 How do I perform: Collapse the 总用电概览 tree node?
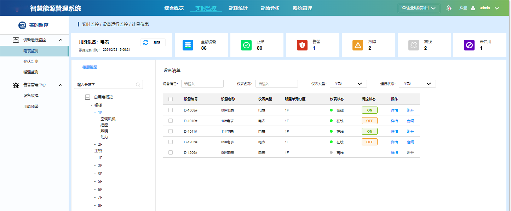[x=87, y=97]
